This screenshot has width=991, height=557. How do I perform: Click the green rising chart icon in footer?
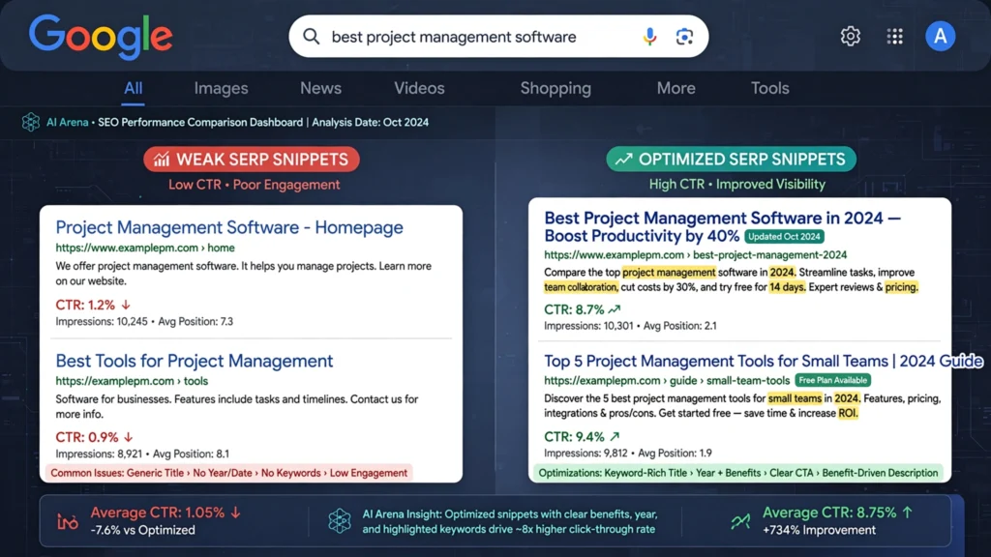tap(740, 521)
